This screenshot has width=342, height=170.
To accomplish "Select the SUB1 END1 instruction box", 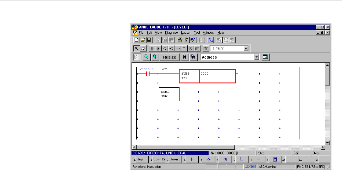I will pos(169,94).
